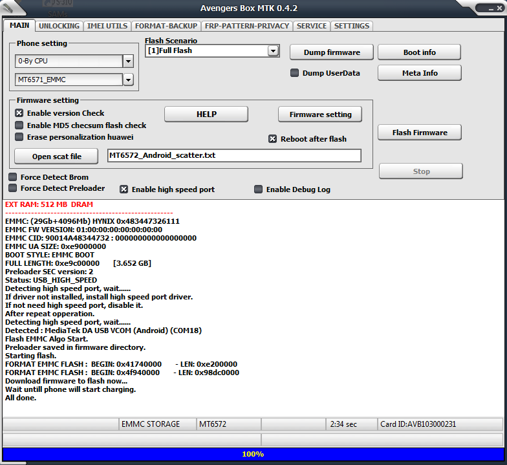Screen dimensions: 507x465
Task: Click 'EMMC CID: 90014A48344732' log line
Action: coord(101,238)
